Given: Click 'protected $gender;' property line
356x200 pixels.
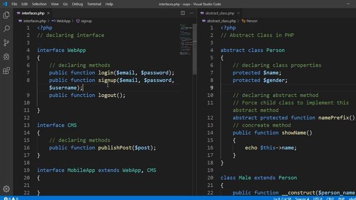Looking at the screenshot, I should tap(260, 80).
